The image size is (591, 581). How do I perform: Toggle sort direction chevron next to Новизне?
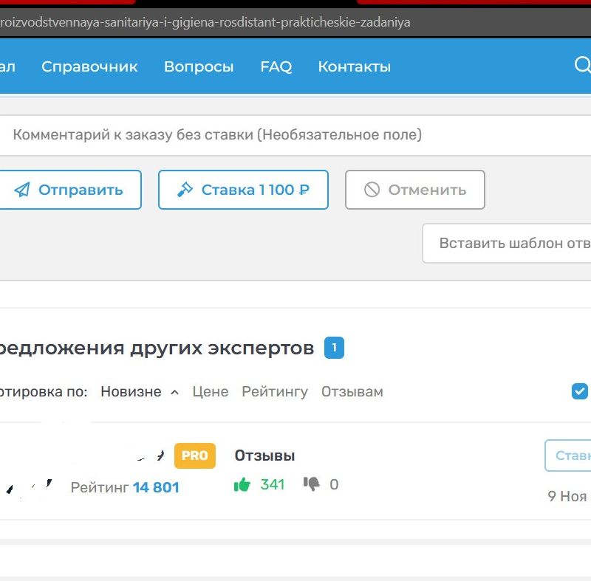(x=174, y=392)
